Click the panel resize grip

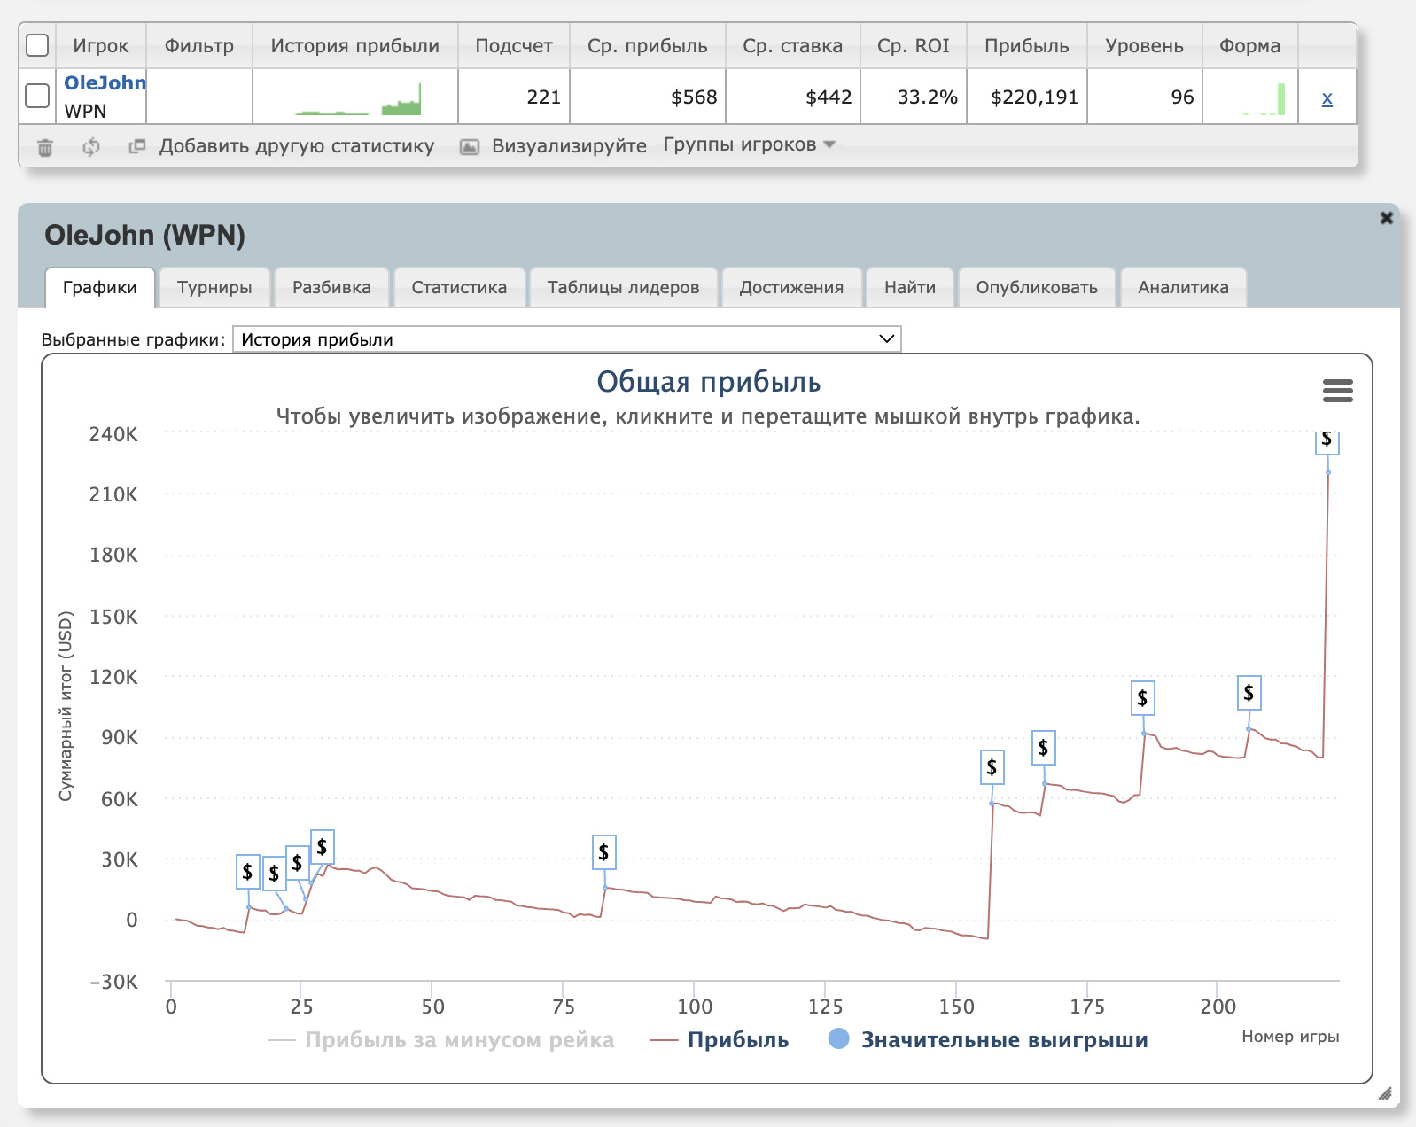coord(1384,1093)
